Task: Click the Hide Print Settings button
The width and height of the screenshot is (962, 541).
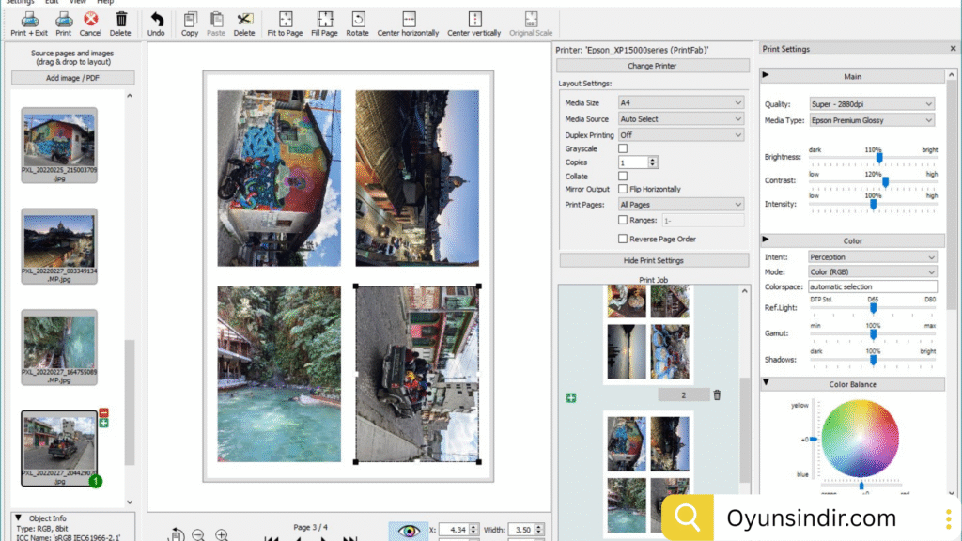Action: pyautogui.click(x=654, y=260)
